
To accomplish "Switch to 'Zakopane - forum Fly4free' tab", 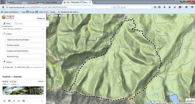I will [x=47, y=2].
